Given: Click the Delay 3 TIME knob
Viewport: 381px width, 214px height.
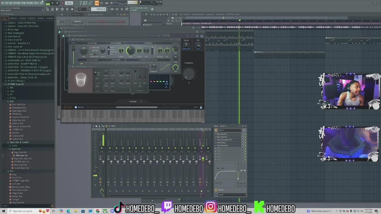Looking at the screenshot, I should [84, 50].
